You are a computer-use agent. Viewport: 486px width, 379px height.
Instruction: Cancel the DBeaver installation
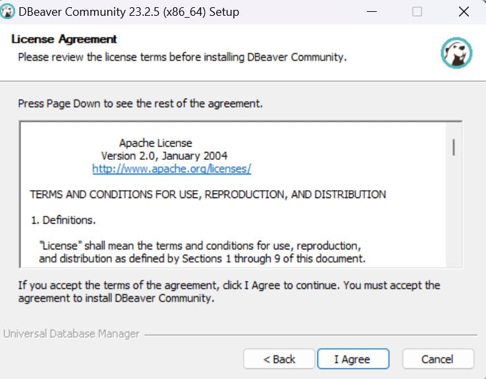438,359
